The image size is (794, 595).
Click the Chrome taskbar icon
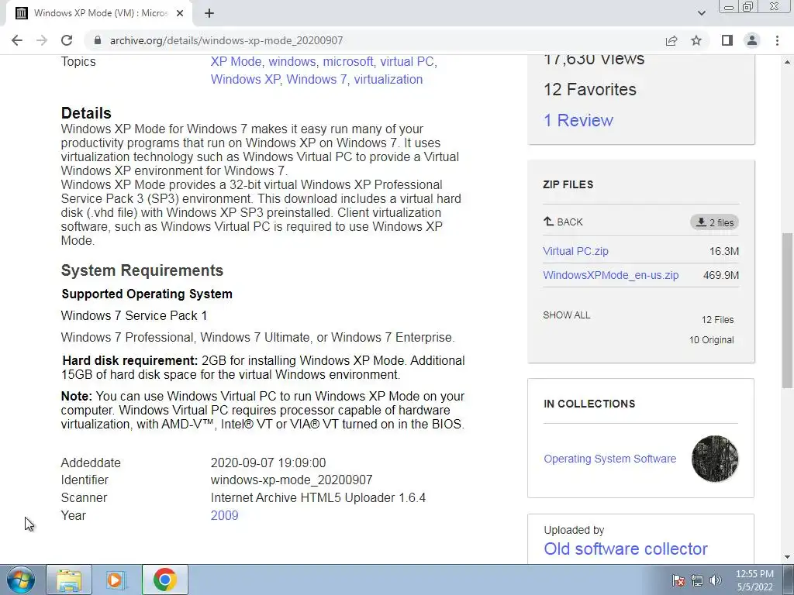164,580
